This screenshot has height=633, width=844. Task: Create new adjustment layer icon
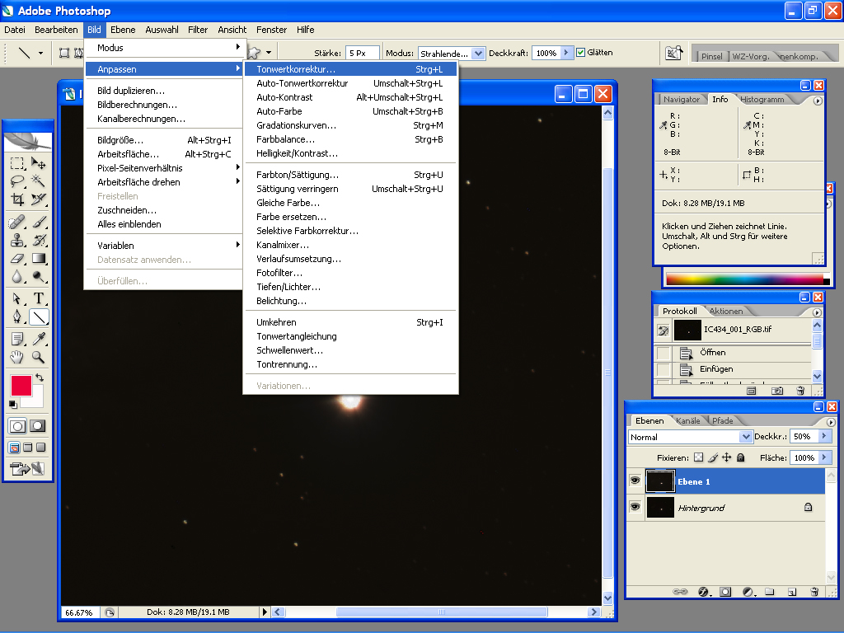click(748, 592)
